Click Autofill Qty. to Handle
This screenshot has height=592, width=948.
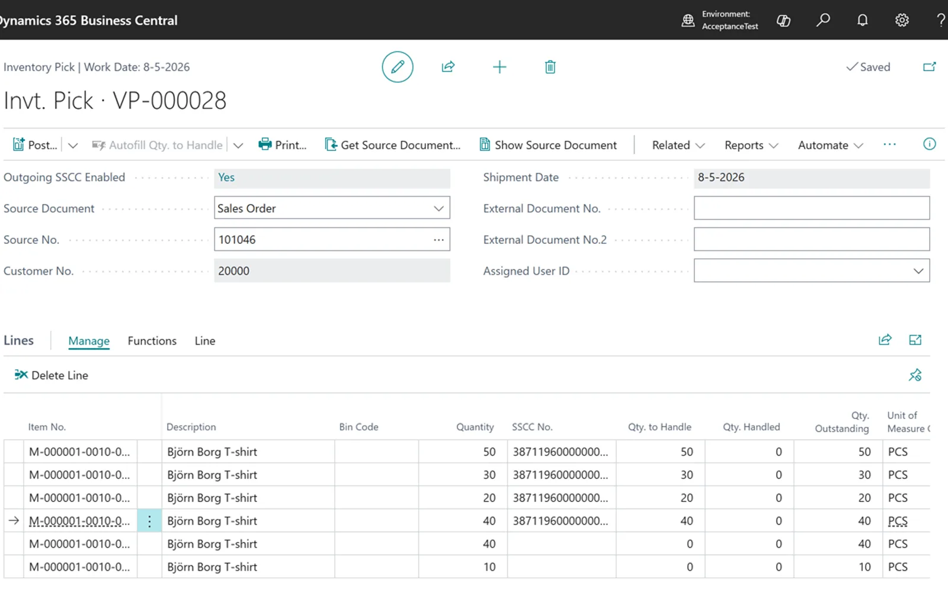(x=157, y=145)
